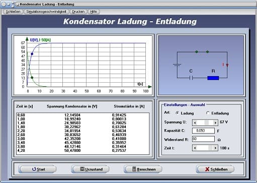Click the Start button
257x183 pixels.
tap(37, 169)
